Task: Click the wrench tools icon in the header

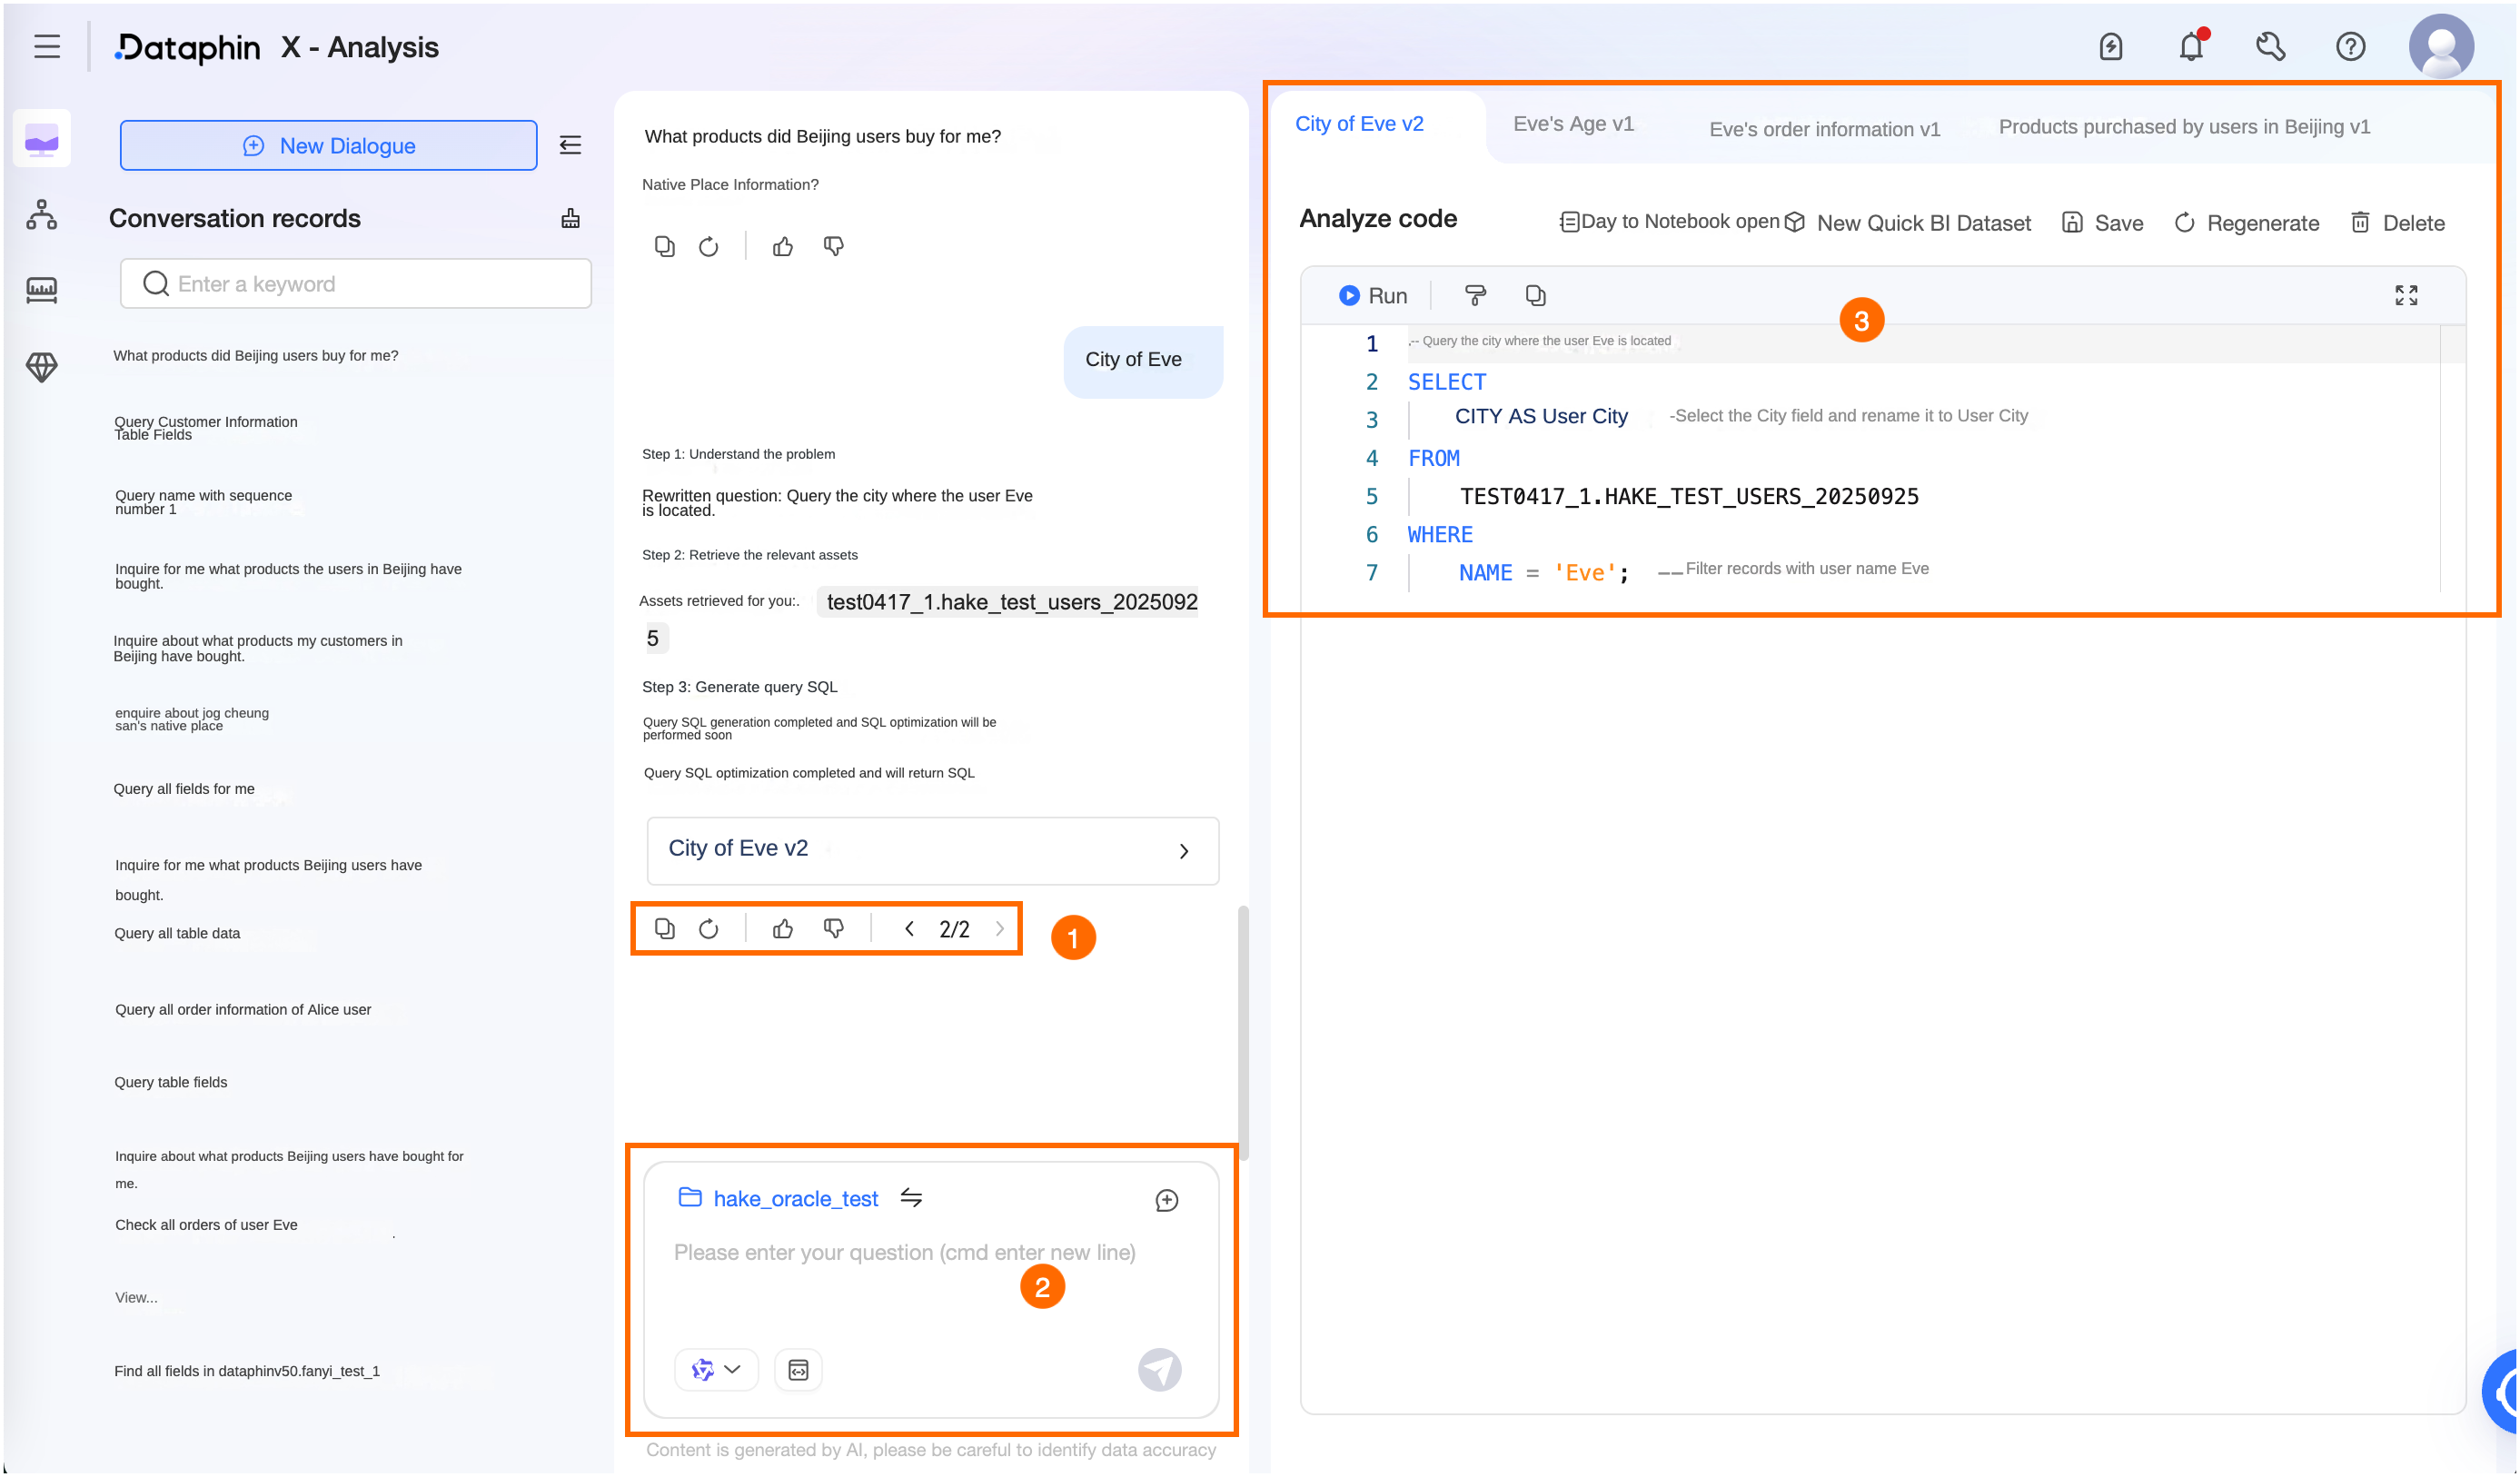Action: pos(2270,47)
